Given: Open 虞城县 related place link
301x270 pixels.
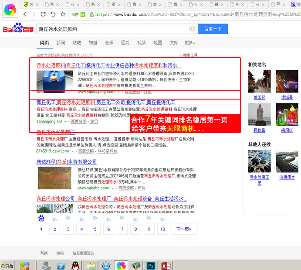Looking at the screenshot, I should tap(287, 97).
